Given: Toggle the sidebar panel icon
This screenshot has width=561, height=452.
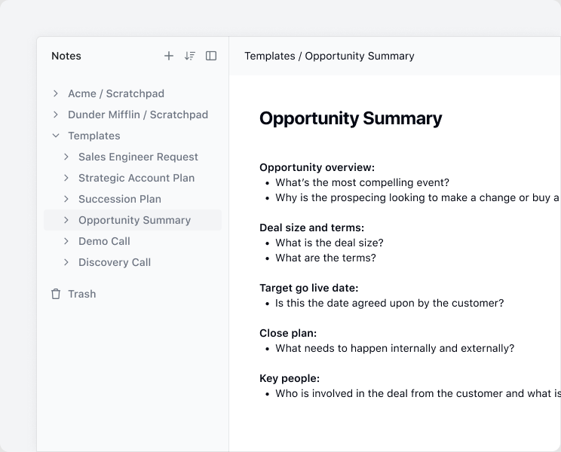Looking at the screenshot, I should [x=211, y=56].
